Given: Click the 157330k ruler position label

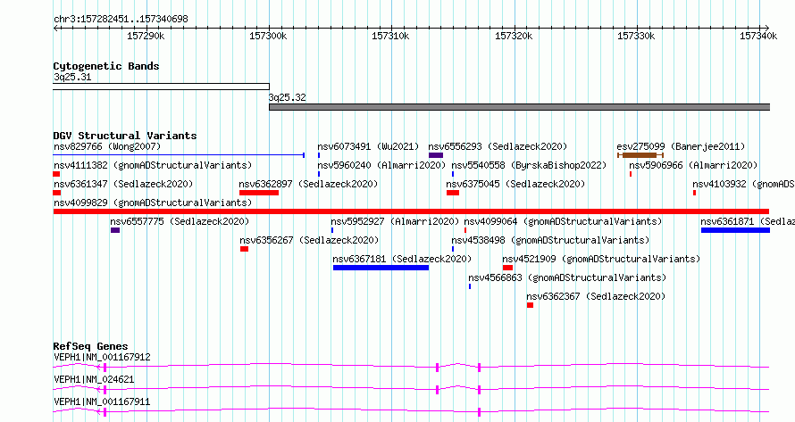Looking at the screenshot, I should tap(636, 36).
